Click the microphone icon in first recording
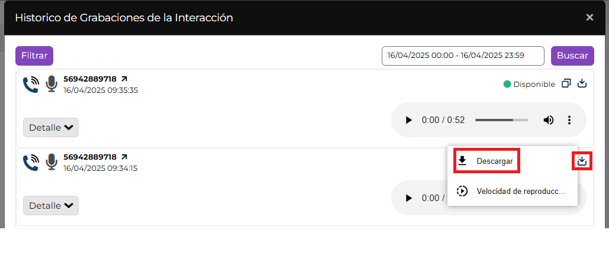The image size is (609, 259). [x=51, y=85]
